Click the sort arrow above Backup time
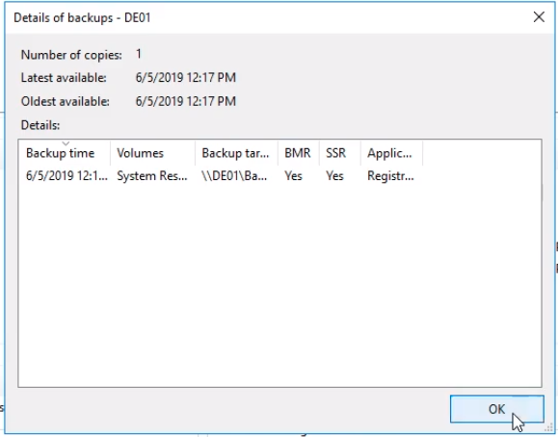558x437 pixels. 66,143
